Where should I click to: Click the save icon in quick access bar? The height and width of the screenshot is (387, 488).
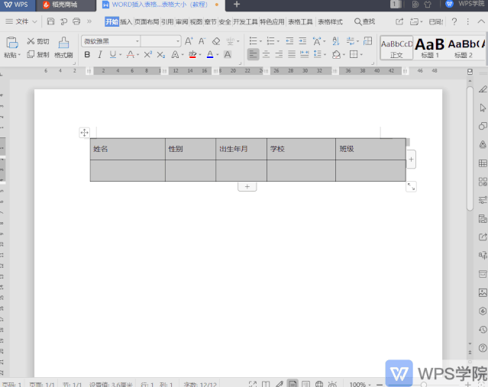click(51, 22)
